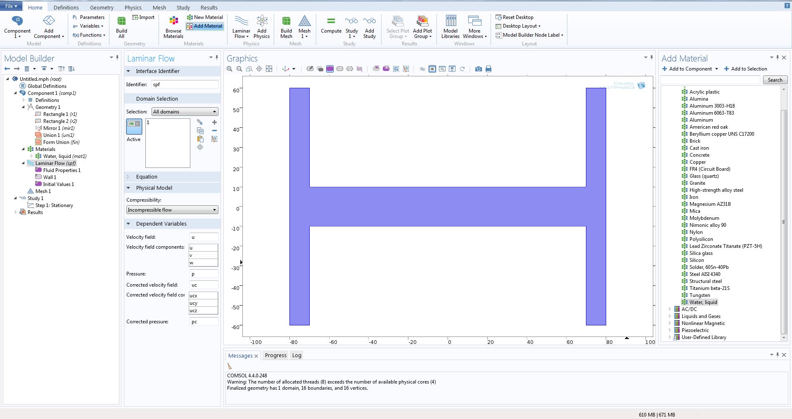The height and width of the screenshot is (419, 792).
Task: Click the Search button in Add Material
Action: click(x=775, y=80)
